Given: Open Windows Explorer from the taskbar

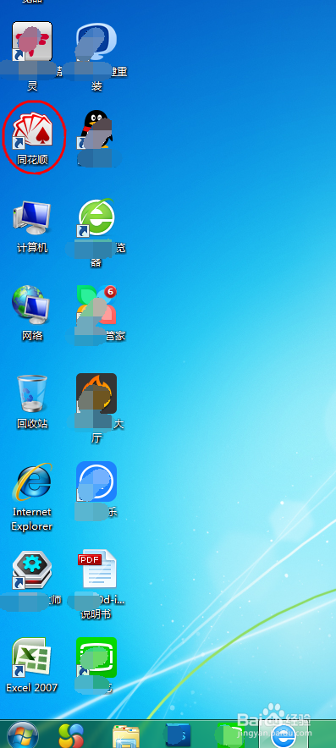Looking at the screenshot, I should click(126, 735).
